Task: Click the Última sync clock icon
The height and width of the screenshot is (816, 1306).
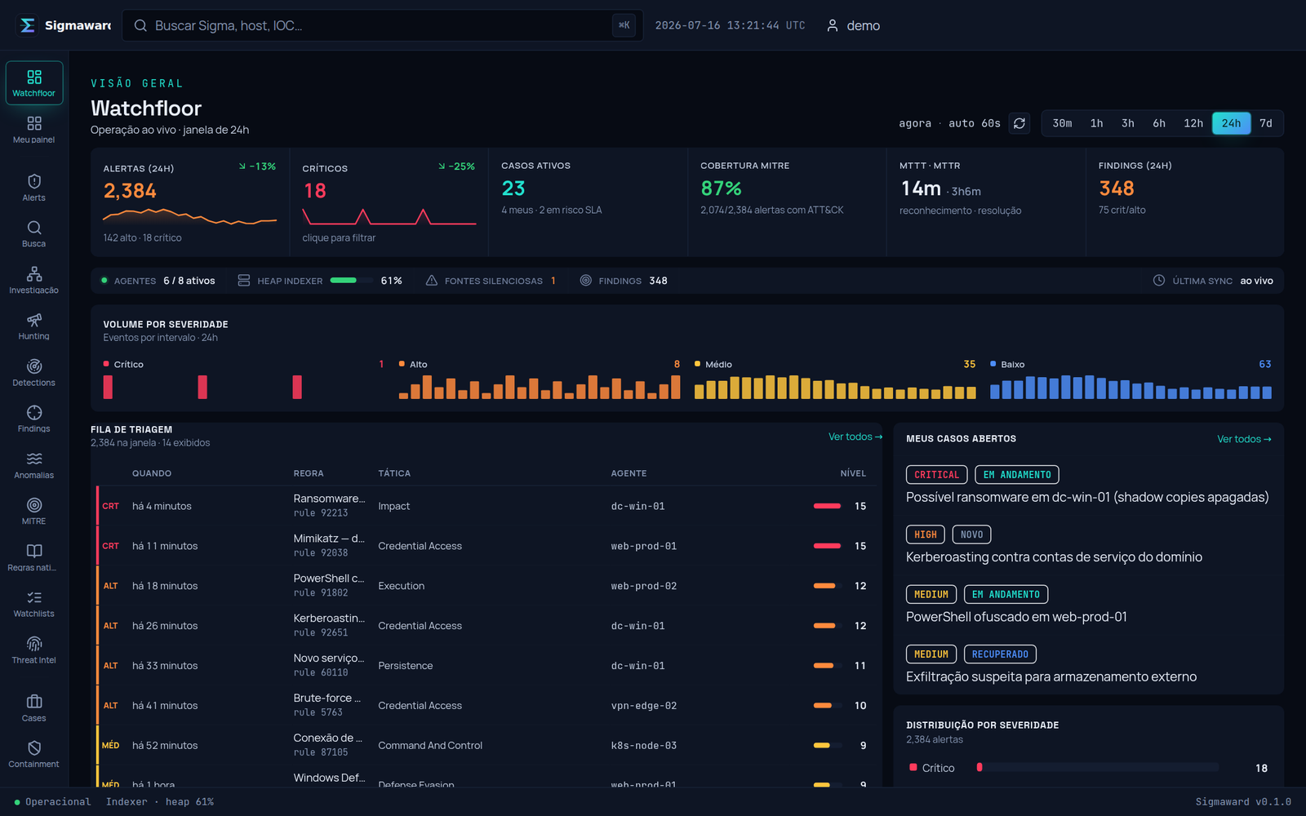Action: [1159, 281]
